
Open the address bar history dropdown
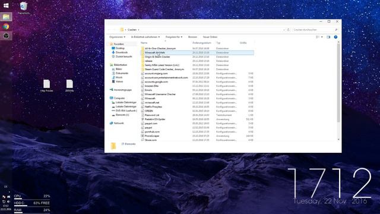click(x=284, y=30)
